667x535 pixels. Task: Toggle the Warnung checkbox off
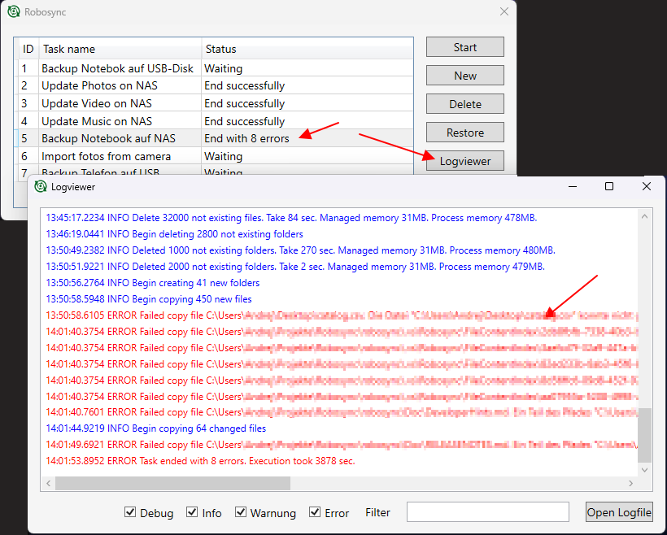pos(241,512)
